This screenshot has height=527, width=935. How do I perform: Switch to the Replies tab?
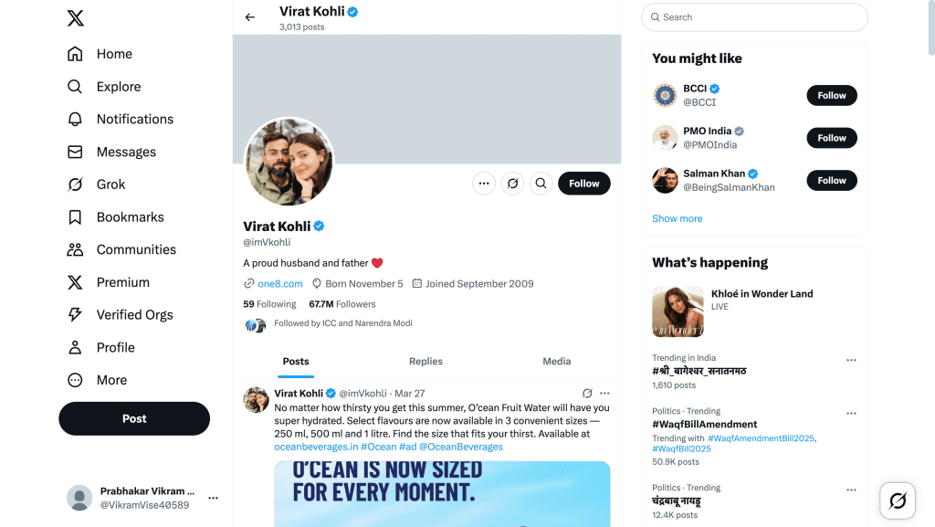(x=425, y=362)
